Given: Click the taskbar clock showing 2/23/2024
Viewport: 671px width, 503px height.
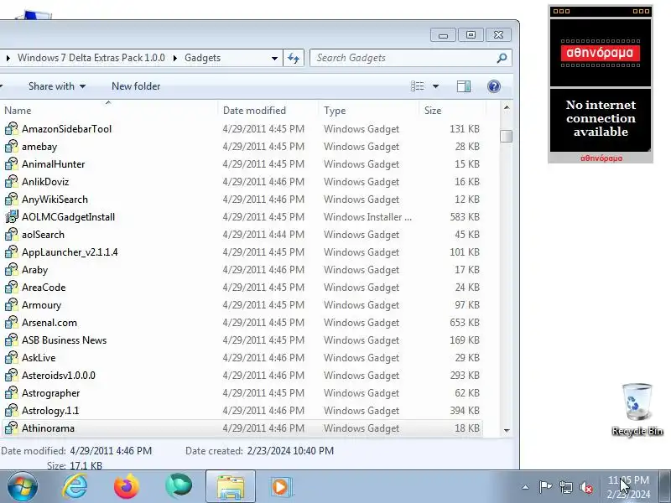Looking at the screenshot, I should point(628,487).
